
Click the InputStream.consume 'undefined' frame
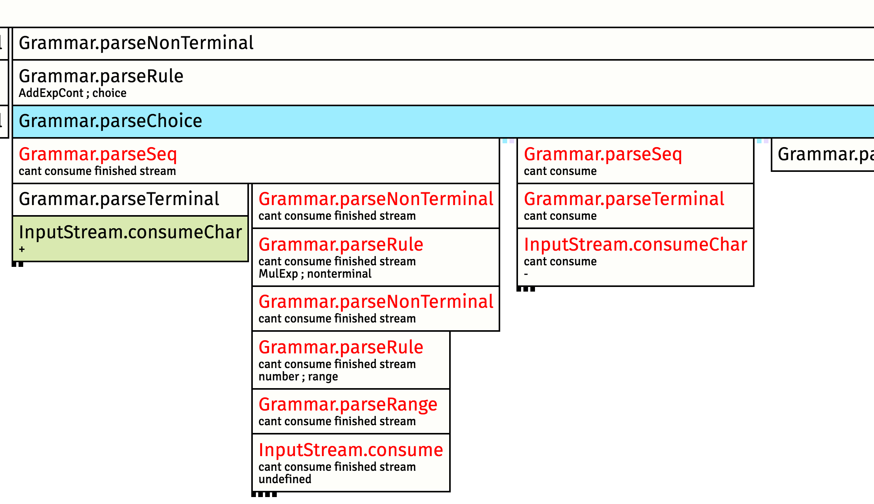(x=351, y=463)
